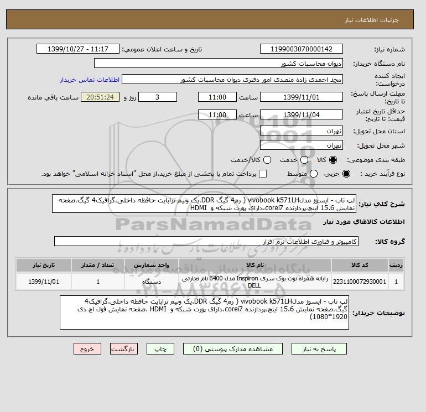Click unit cell دستگاه
426x412 pixels.
pyautogui.click(x=152, y=281)
